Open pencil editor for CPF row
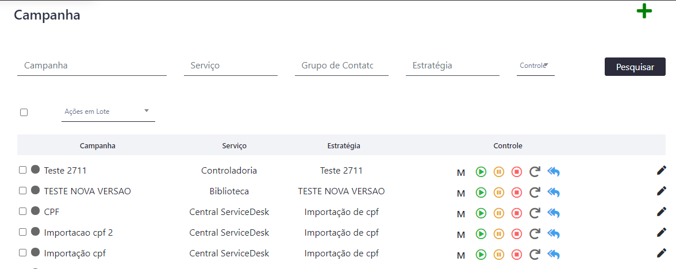This screenshot has height=269, width=676. click(x=661, y=212)
